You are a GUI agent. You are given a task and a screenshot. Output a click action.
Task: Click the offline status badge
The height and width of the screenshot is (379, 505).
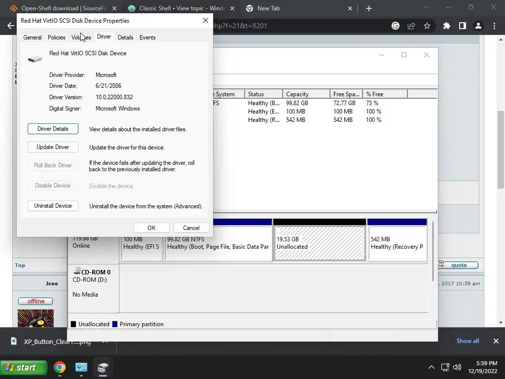click(36, 302)
